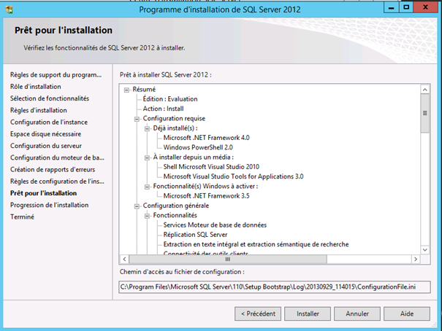The image size is (442, 331).
Task: Click the horizontal scrollbar left arrow
Action: click(125, 259)
